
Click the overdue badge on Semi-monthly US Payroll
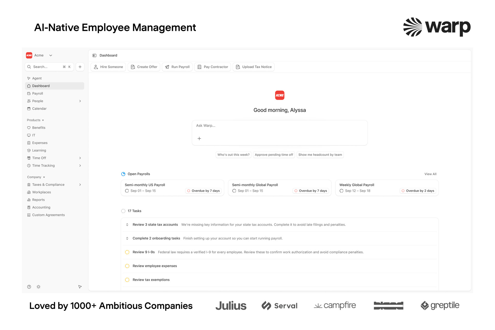(x=203, y=191)
